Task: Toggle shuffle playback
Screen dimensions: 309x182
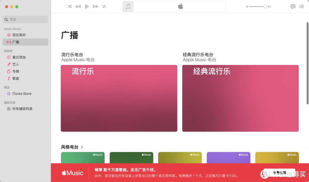Action: [x=69, y=7]
